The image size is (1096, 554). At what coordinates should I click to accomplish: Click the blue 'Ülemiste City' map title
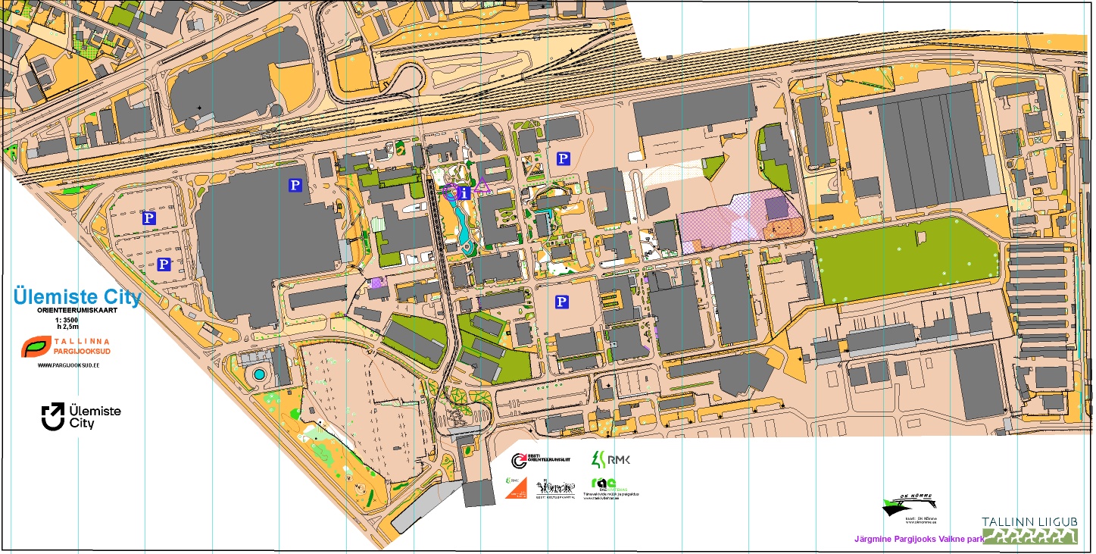point(77,298)
